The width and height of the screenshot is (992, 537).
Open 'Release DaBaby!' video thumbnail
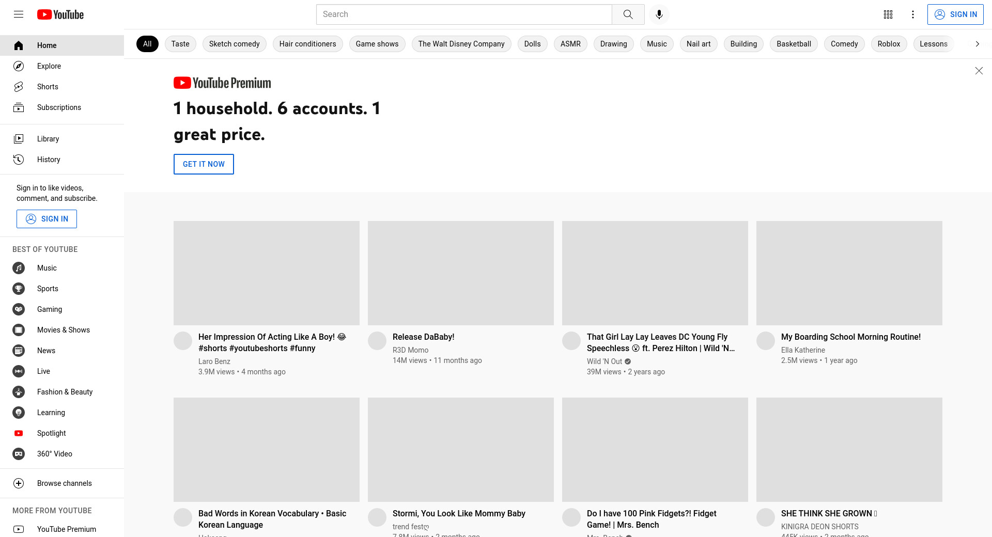461,273
